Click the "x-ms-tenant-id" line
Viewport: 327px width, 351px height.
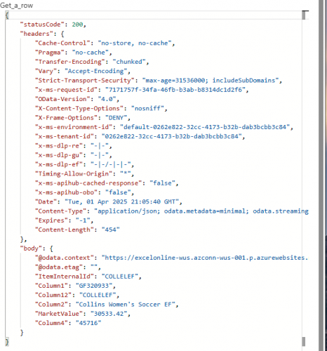click(140, 136)
